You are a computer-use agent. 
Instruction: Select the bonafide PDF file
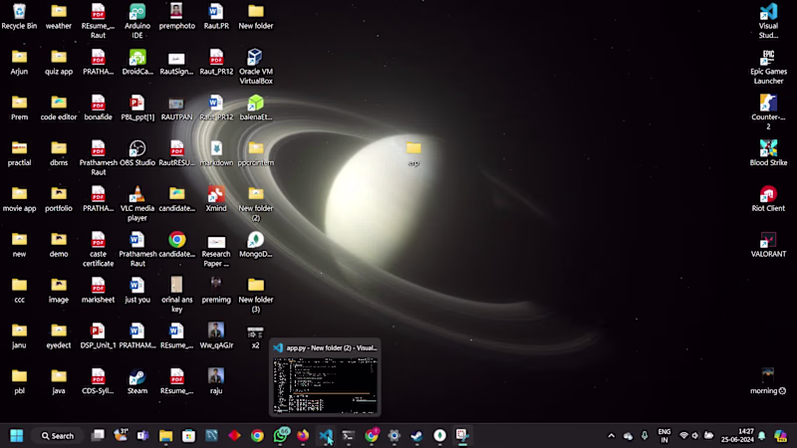click(x=98, y=108)
